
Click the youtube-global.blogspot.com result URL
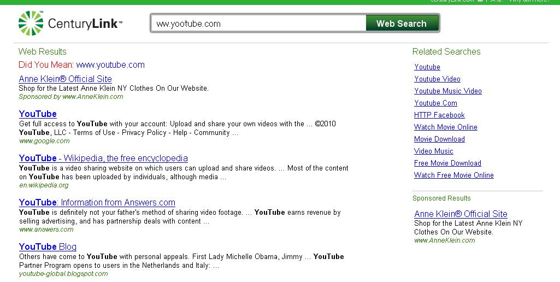click(x=63, y=274)
